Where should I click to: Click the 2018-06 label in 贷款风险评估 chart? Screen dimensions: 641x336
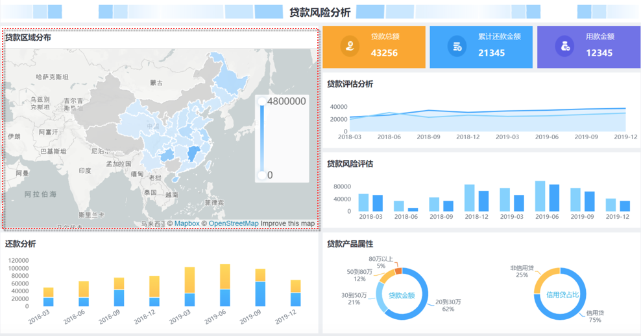point(406,216)
